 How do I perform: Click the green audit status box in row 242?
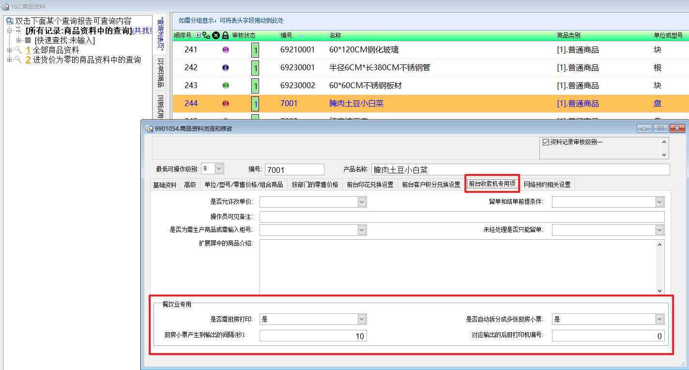(x=255, y=68)
